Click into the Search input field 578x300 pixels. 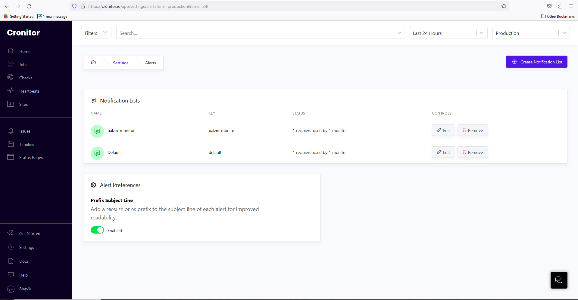(x=255, y=33)
